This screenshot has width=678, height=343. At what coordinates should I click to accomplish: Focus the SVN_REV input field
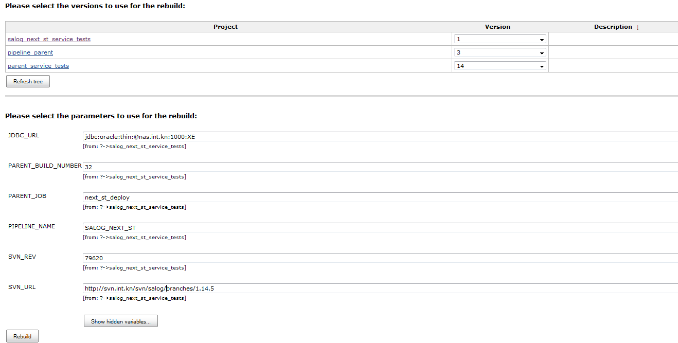point(380,258)
